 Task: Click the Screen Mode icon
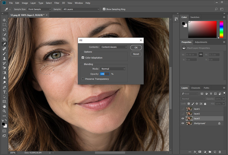click(x=4, y=136)
